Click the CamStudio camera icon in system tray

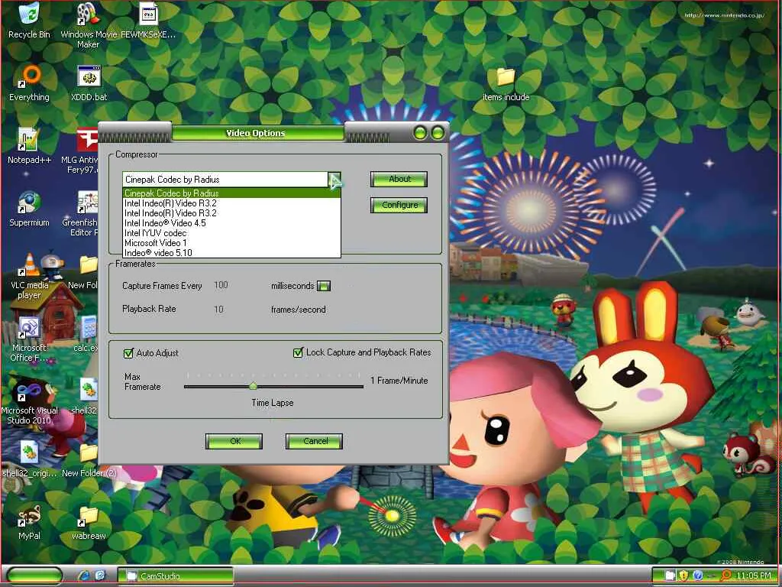[670, 576]
